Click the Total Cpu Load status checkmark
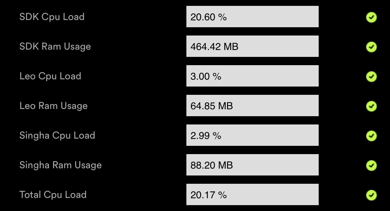Screen dimensions: 390x211 tap(371, 195)
